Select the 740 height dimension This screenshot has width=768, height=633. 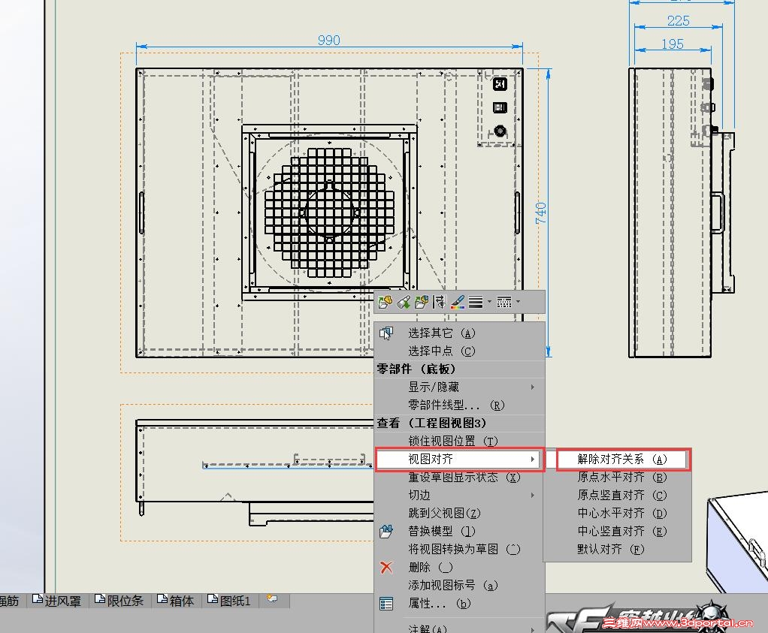tap(541, 213)
